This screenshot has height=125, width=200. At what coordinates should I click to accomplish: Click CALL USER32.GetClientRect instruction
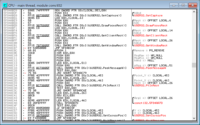91,36
